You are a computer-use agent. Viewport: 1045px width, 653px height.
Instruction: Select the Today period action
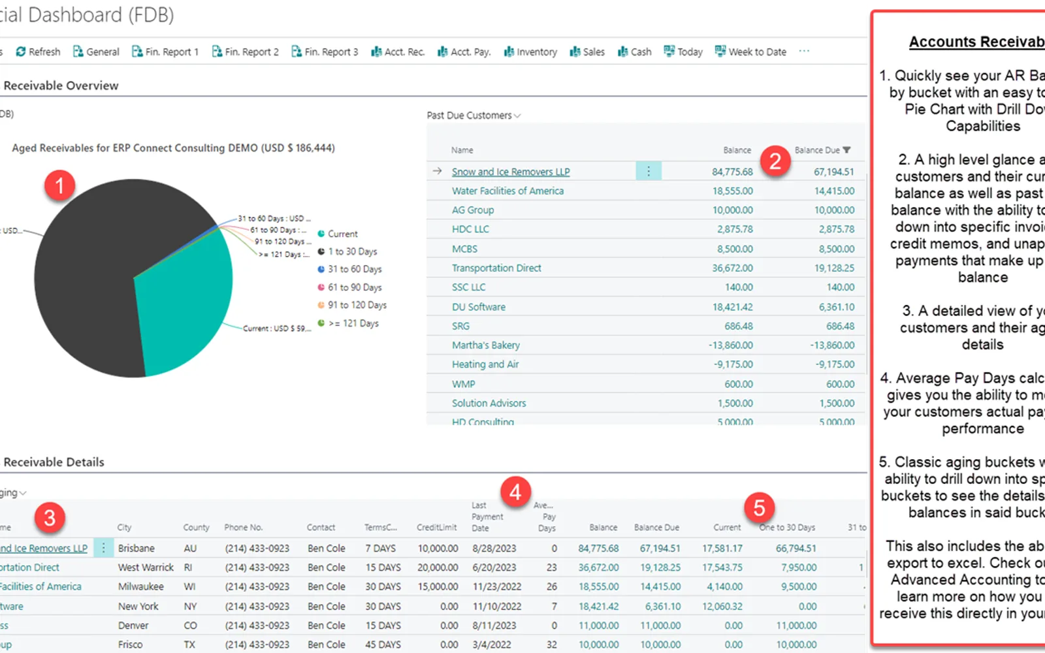pyautogui.click(x=683, y=52)
